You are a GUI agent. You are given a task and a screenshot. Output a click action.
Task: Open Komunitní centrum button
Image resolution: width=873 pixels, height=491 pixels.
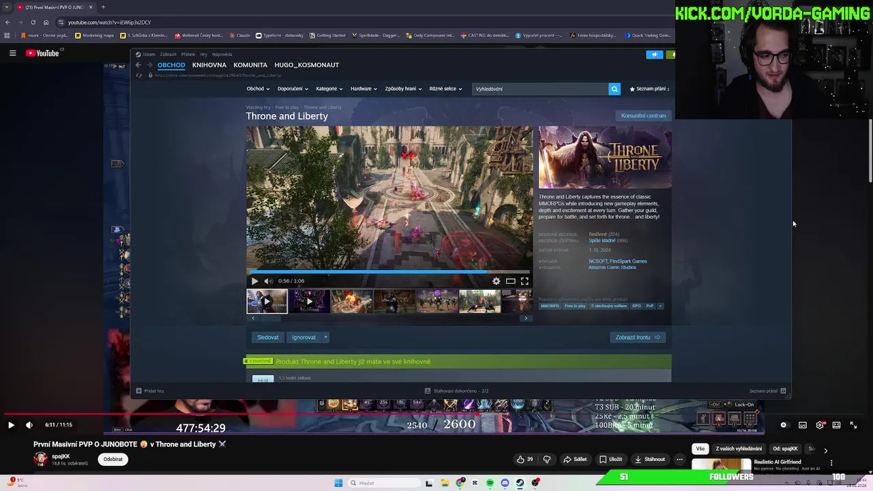643,115
